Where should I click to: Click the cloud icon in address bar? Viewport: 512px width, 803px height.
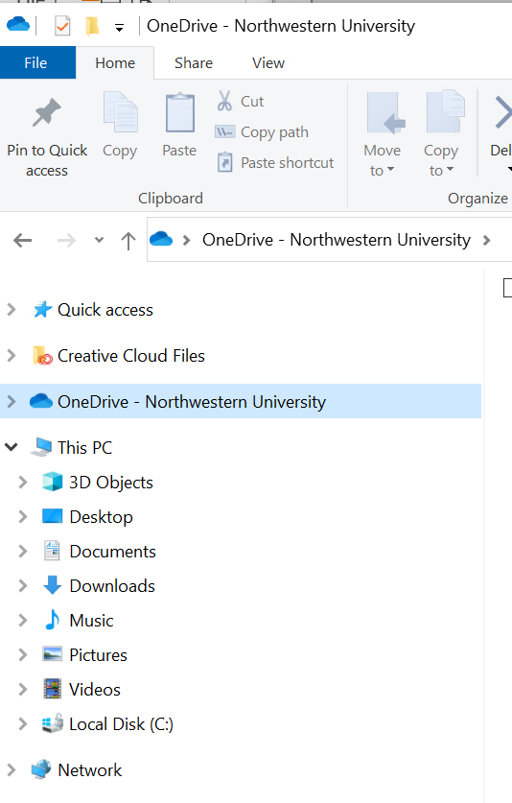161,239
